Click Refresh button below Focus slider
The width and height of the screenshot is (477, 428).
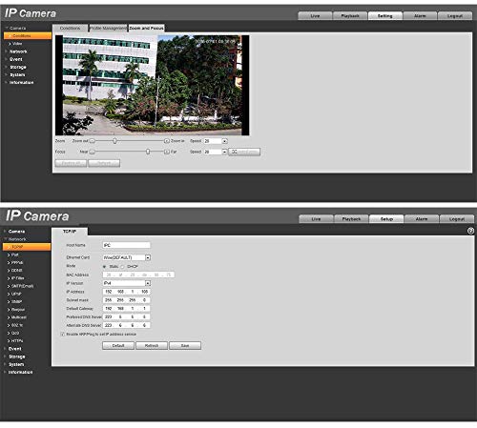[x=104, y=163]
